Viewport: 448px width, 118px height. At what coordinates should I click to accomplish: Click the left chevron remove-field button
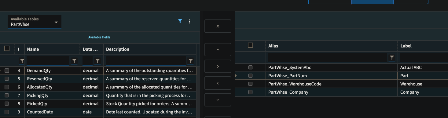coord(218,83)
